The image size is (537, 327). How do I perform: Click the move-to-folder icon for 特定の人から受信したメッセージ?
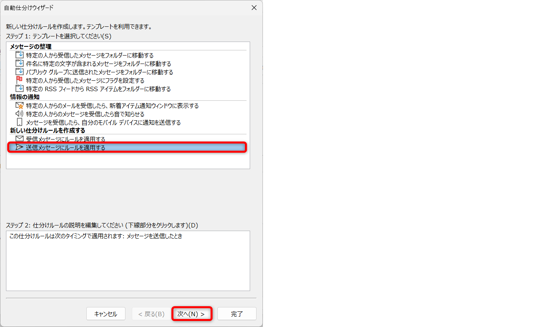[x=20, y=55]
